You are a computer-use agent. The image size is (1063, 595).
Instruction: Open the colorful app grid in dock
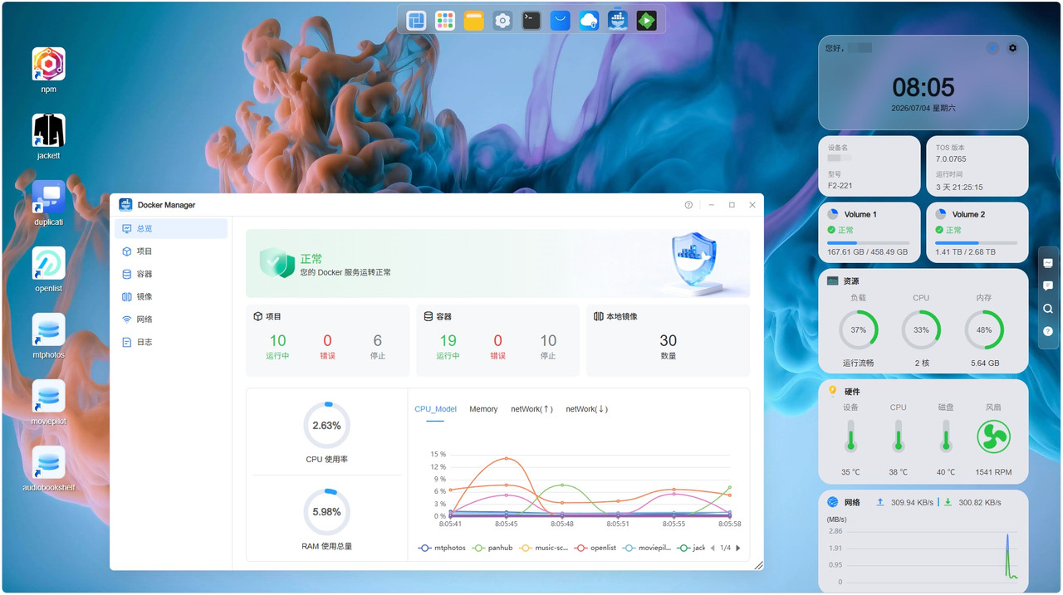point(445,20)
